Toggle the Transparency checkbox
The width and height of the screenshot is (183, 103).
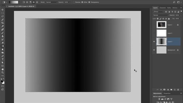click(x=89, y=2)
